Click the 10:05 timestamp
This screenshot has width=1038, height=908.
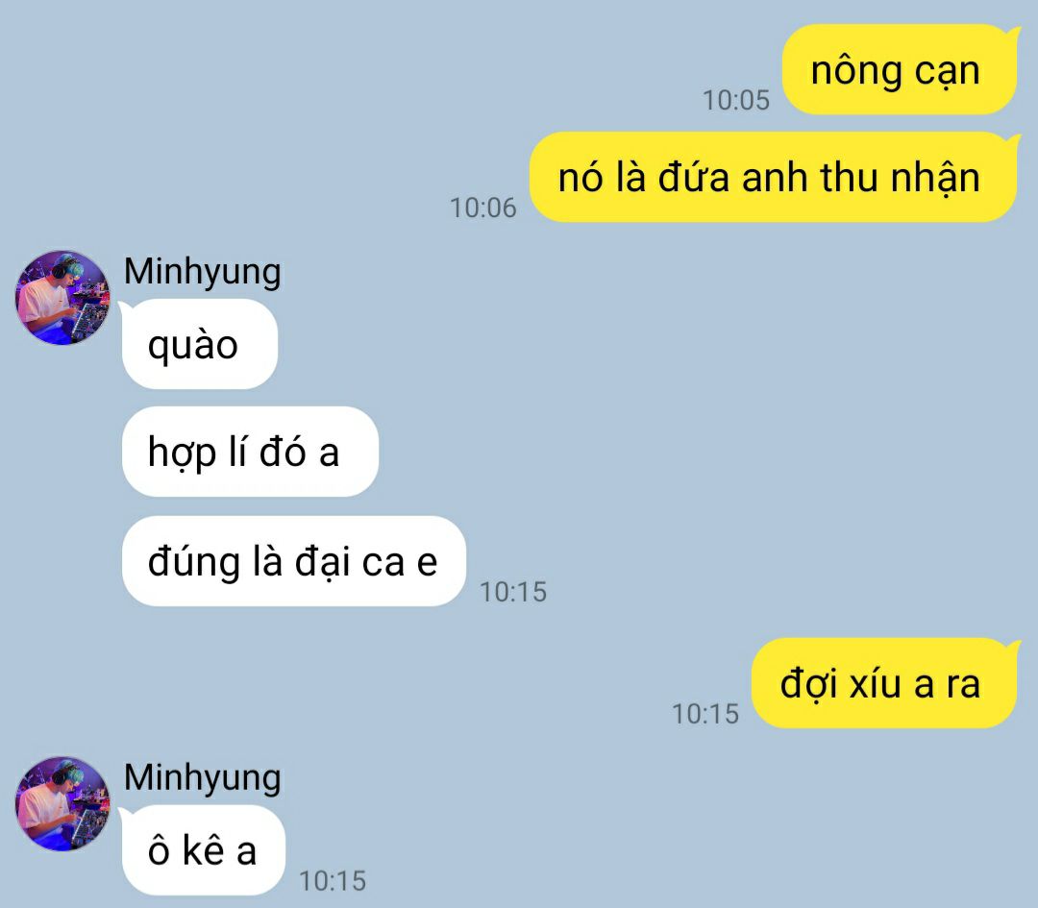736,101
